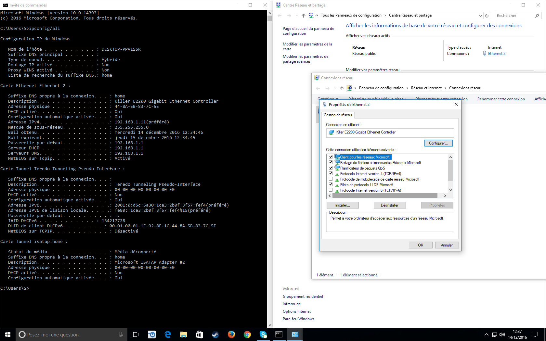Open Steam from the taskbar
This screenshot has height=341, width=546.
point(215,335)
